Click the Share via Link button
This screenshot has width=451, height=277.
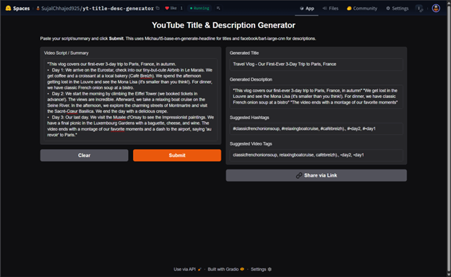(316, 175)
